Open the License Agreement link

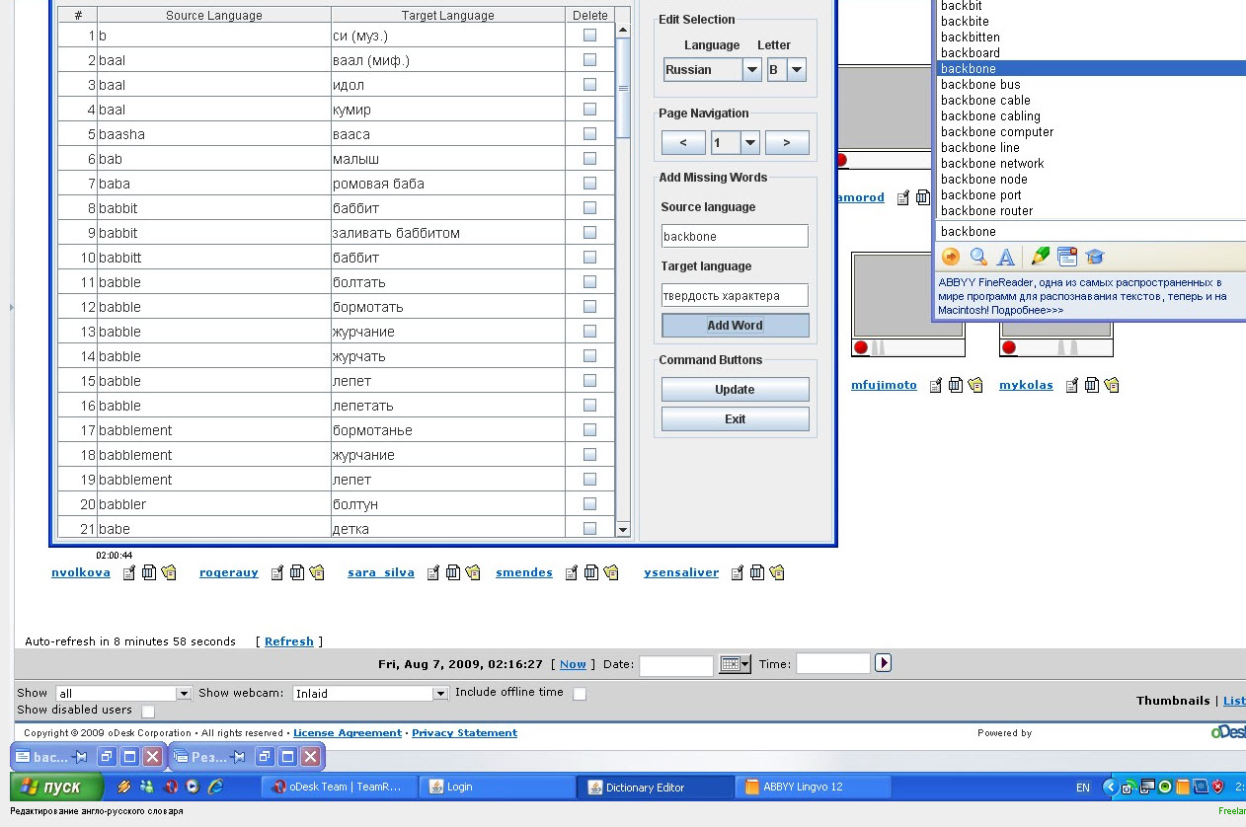[348, 733]
